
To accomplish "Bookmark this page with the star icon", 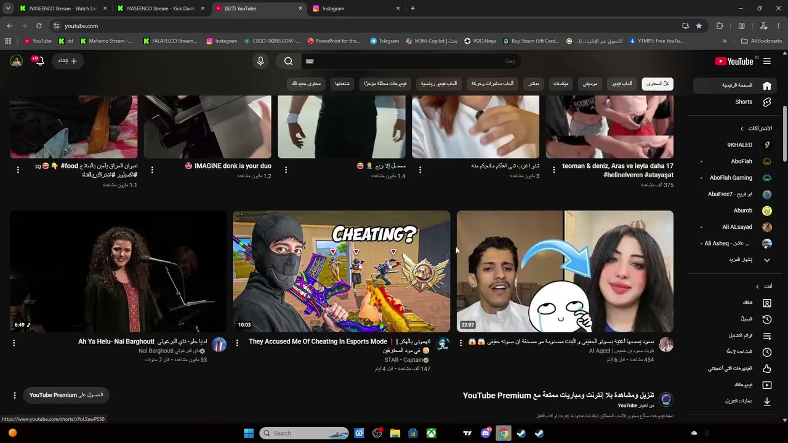I will click(699, 26).
